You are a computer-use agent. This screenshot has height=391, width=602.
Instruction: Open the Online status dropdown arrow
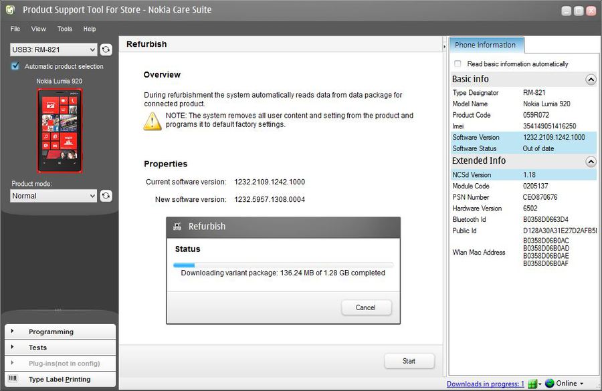pos(582,384)
